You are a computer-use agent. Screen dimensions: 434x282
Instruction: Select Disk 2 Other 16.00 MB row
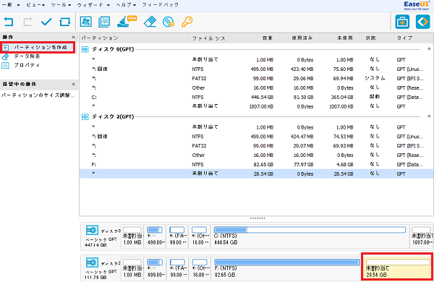(x=256, y=155)
